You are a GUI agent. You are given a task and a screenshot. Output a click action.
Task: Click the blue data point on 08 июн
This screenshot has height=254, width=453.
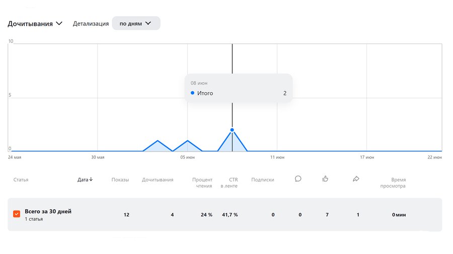(232, 130)
